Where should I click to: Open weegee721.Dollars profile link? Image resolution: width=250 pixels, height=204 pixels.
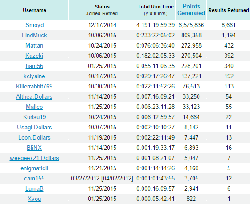34,158
